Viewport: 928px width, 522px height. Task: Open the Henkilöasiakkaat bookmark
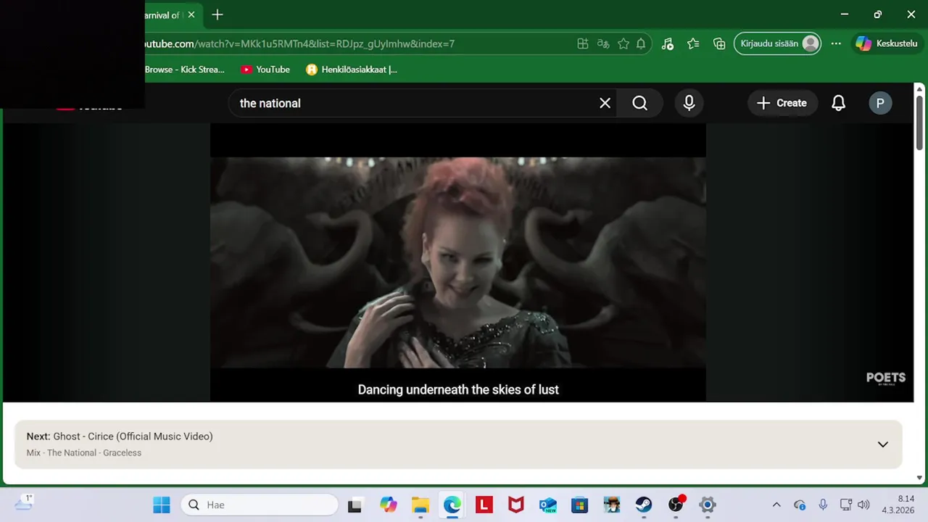352,70
